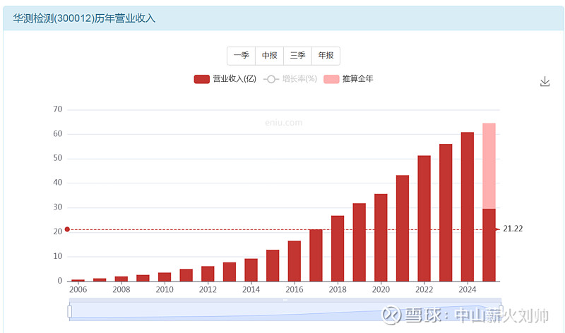Click the 70 y-axis label
The width and height of the screenshot is (565, 333).
point(58,109)
